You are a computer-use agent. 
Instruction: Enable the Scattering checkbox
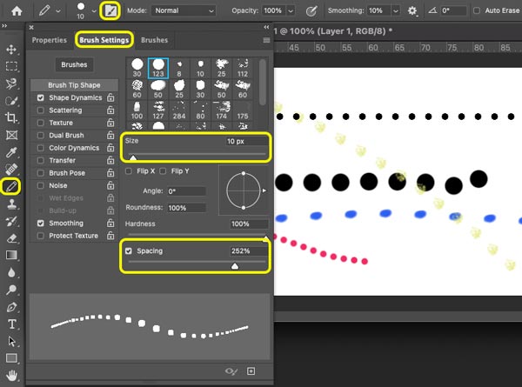point(41,110)
